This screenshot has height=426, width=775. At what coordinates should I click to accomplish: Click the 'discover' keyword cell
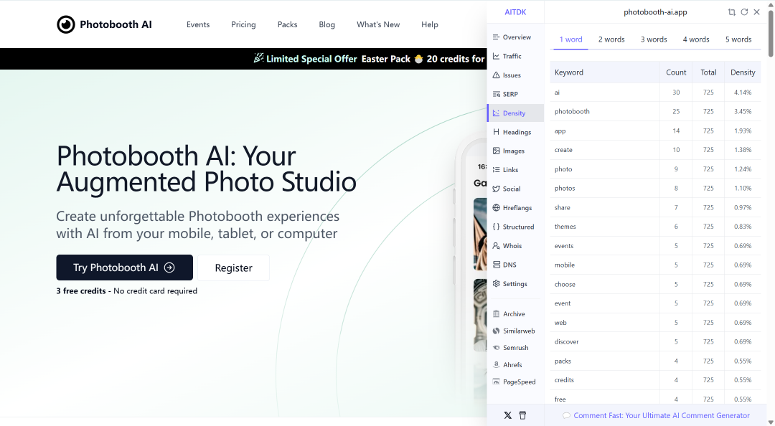tap(605, 341)
